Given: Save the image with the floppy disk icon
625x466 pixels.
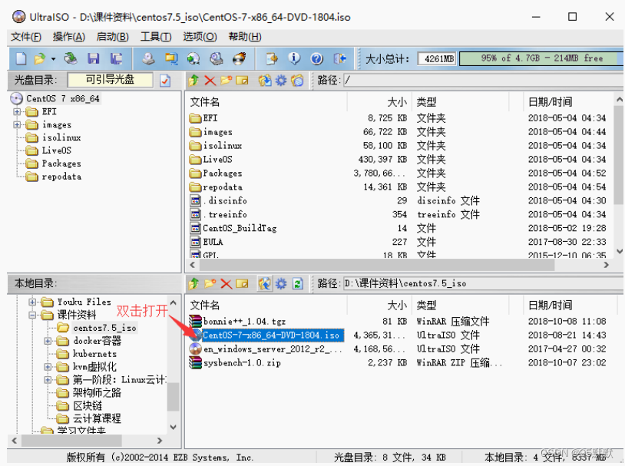Looking at the screenshot, I should coord(93,59).
